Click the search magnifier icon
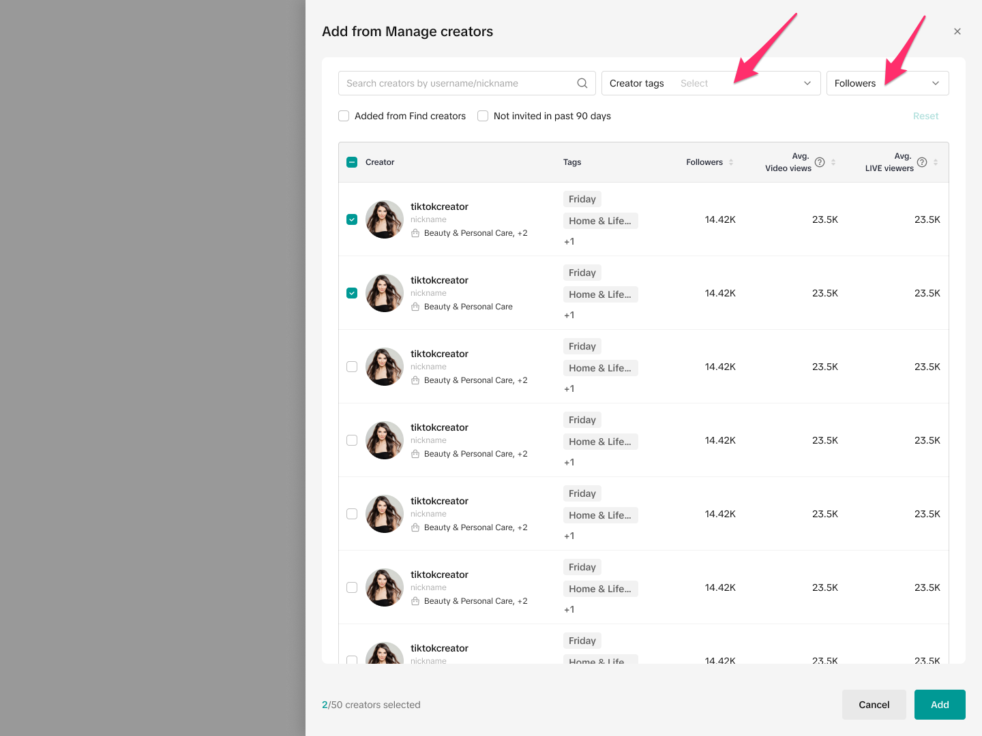 (582, 83)
